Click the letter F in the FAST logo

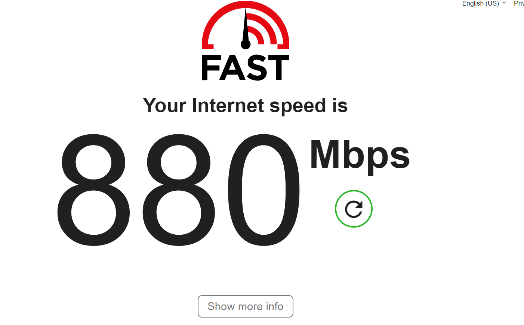210,68
